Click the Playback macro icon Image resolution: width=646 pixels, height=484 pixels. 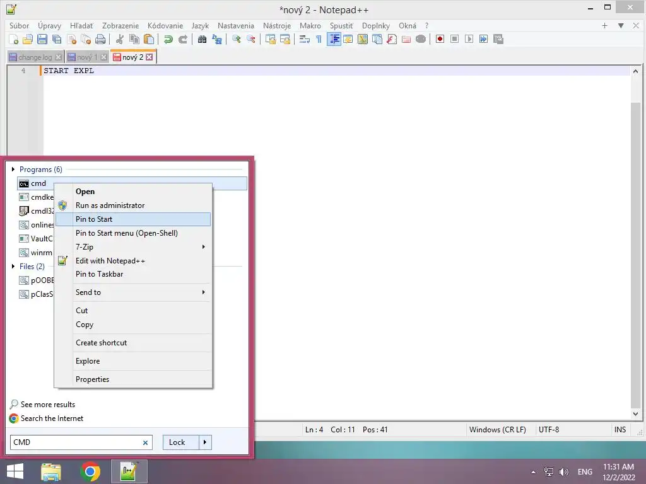click(469, 39)
